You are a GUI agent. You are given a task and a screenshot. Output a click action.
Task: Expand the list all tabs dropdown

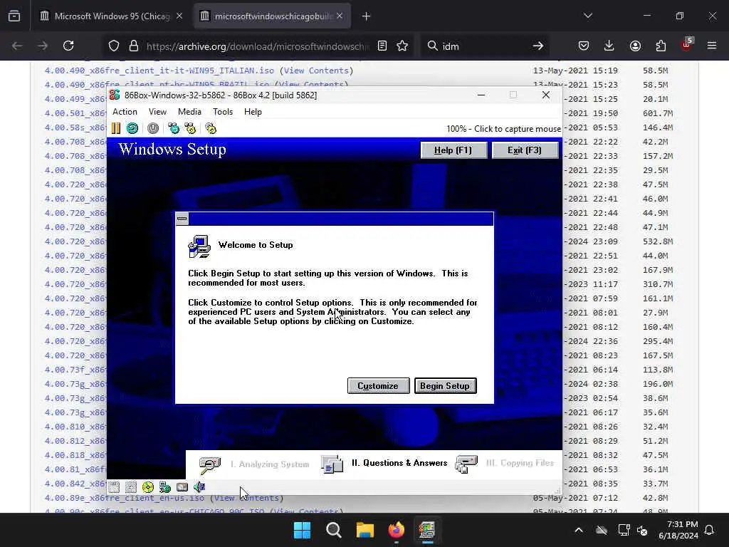(588, 16)
